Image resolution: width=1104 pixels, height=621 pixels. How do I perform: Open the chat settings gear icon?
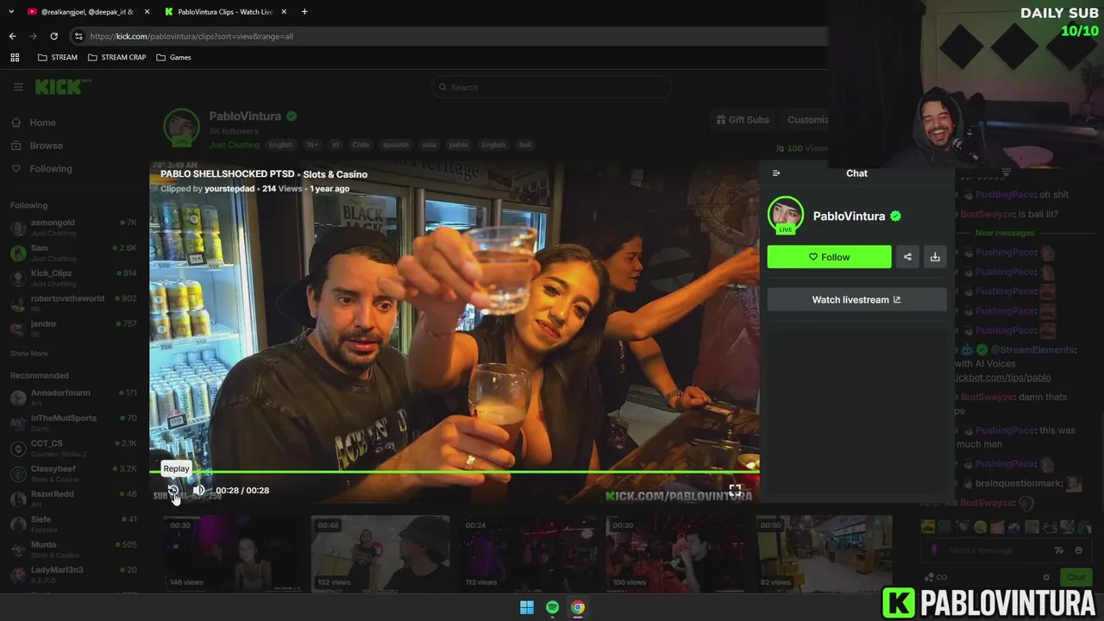(1046, 577)
